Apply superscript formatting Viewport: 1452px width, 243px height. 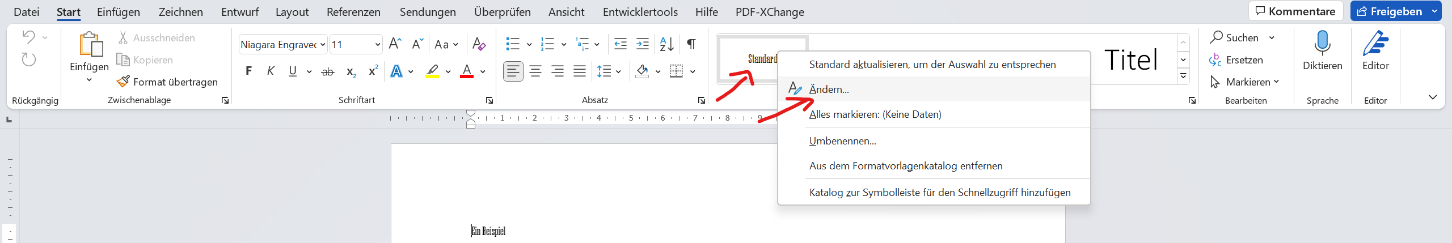[373, 71]
